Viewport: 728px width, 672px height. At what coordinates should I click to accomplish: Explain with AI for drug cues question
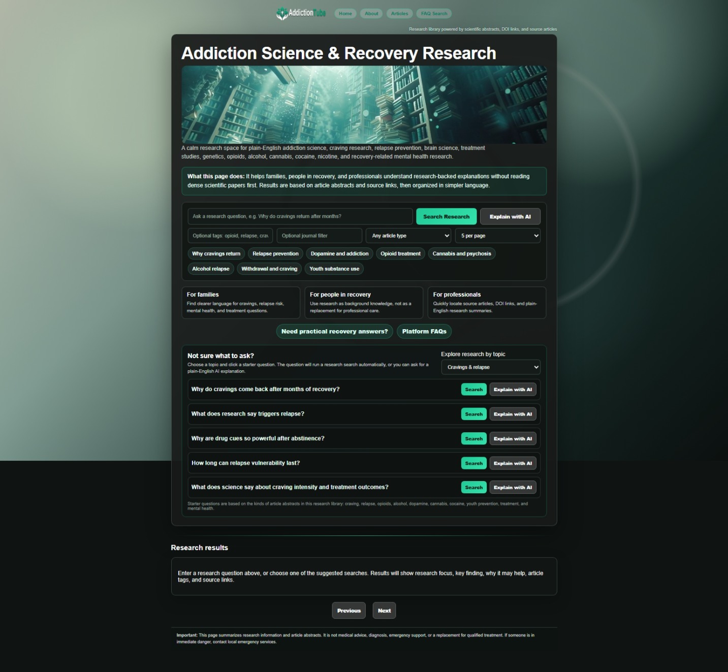pos(513,438)
